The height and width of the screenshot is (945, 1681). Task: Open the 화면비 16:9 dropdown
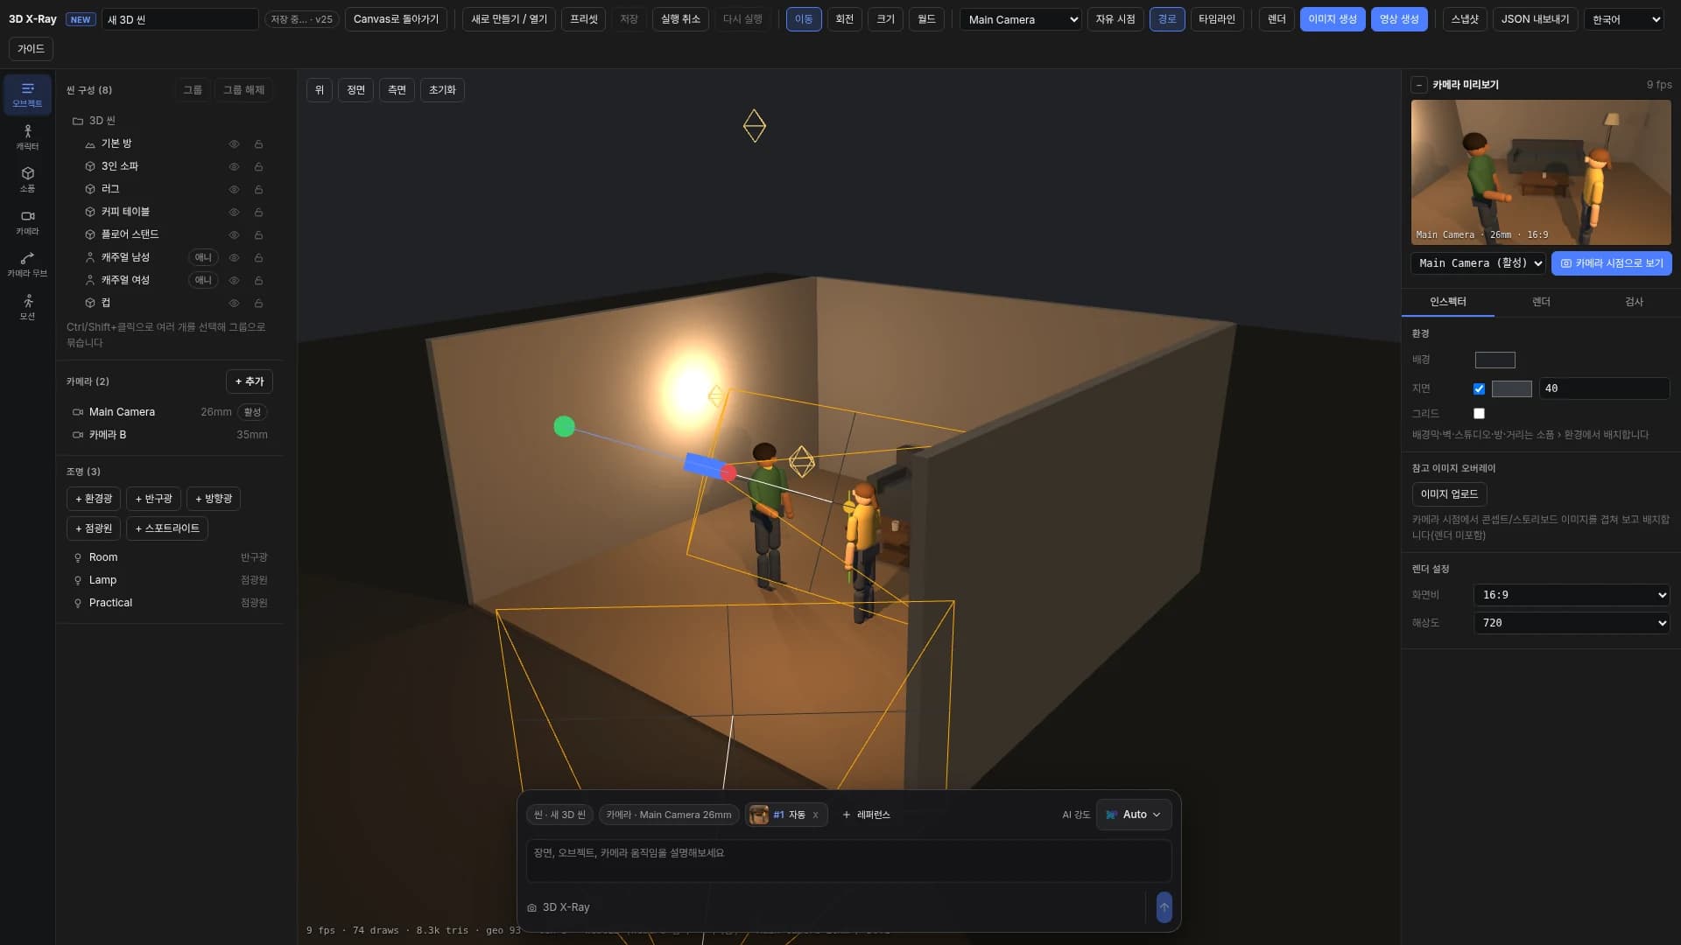pyautogui.click(x=1572, y=595)
